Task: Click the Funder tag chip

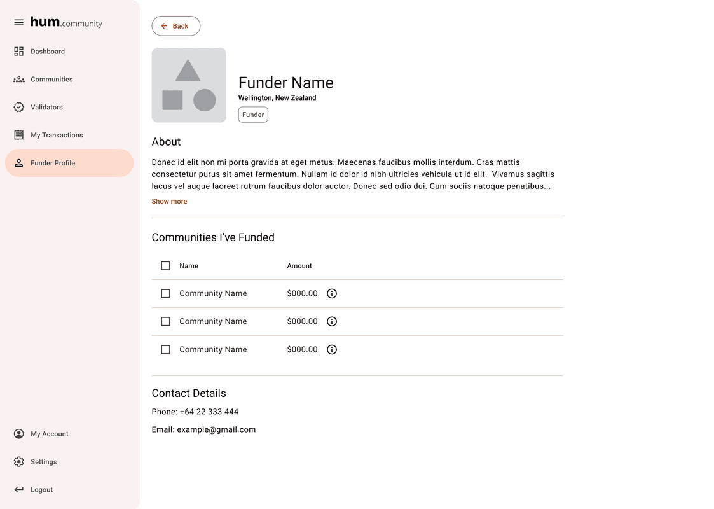Action: [x=253, y=115]
